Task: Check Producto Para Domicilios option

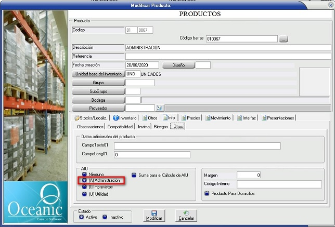Action: (x=207, y=193)
